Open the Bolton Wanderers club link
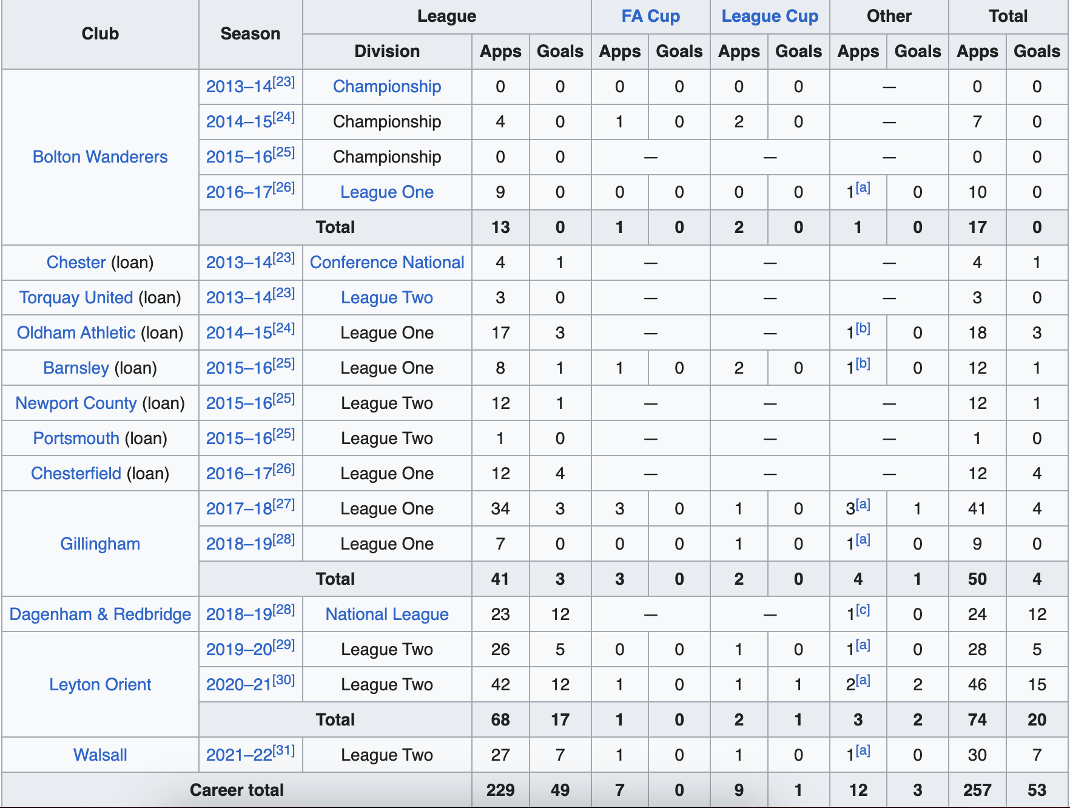Image resolution: width=1070 pixels, height=808 pixels. click(100, 157)
